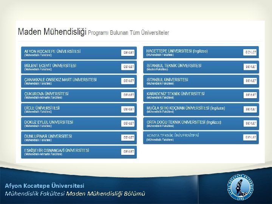Select Dicle Üniversitesi row
272x204 pixels.
(79, 110)
